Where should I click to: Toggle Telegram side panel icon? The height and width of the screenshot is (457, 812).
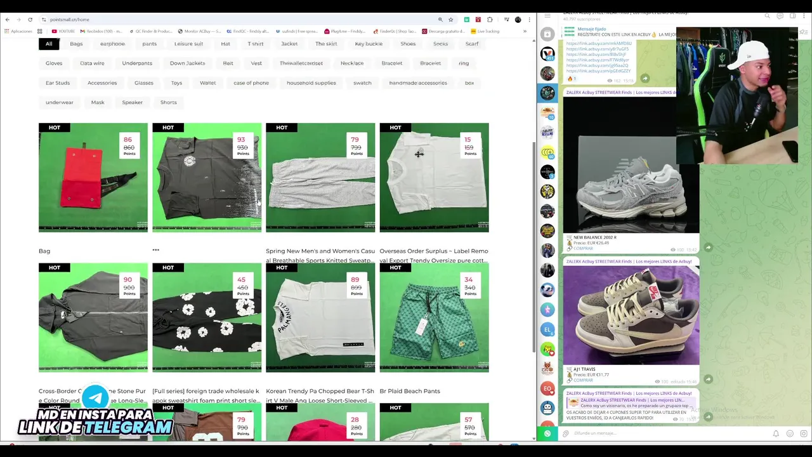[x=792, y=15]
